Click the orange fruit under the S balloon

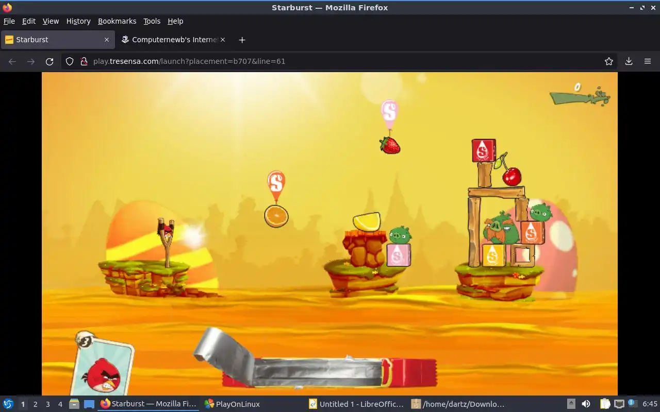276,216
